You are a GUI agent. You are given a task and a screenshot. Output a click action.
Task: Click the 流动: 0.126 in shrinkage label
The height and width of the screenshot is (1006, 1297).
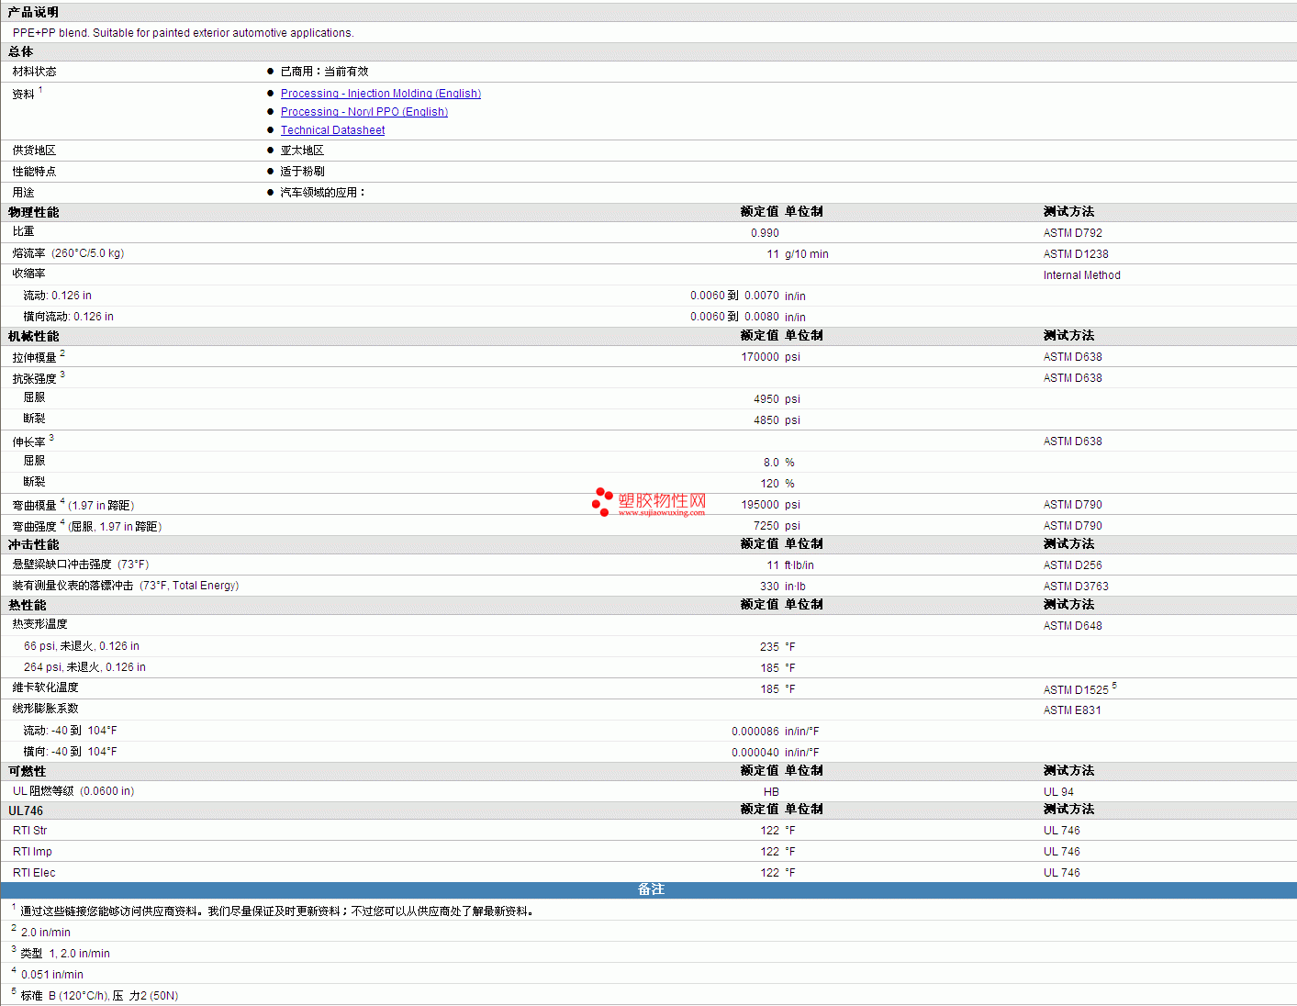click(x=57, y=296)
